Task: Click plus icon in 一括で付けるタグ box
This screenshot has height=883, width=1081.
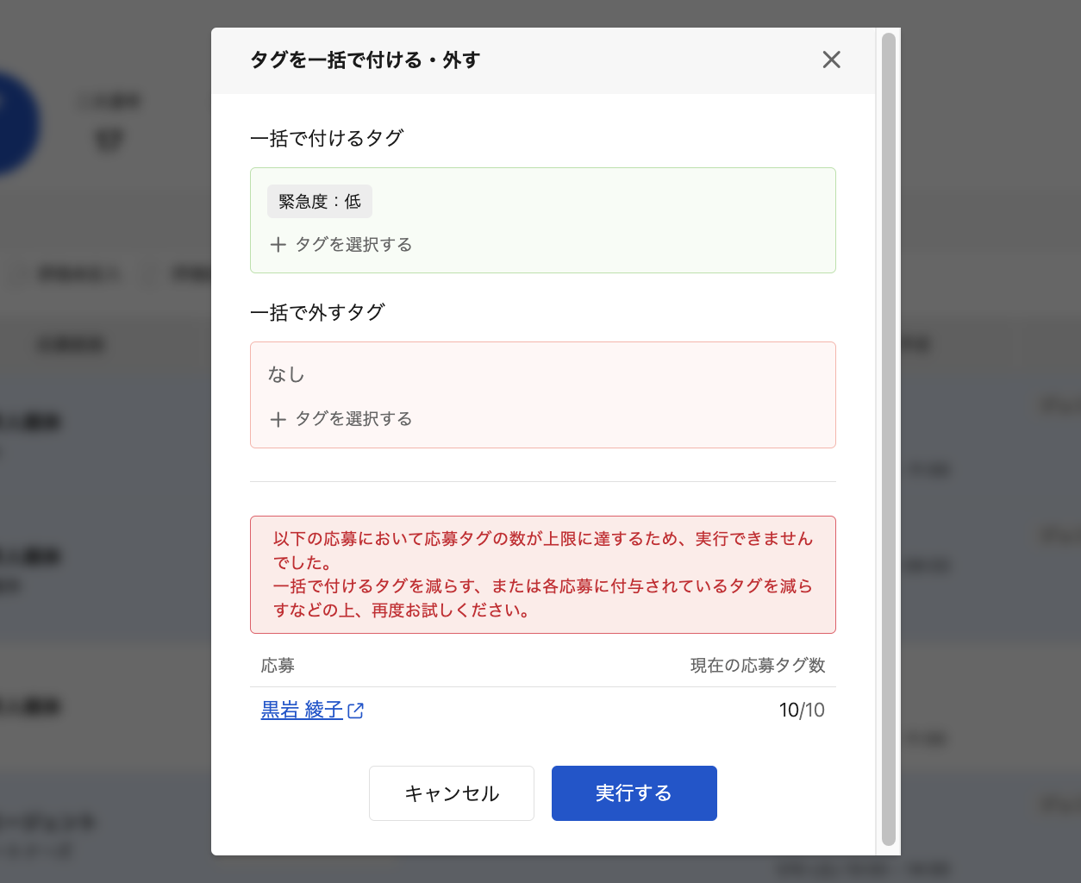Action: point(278,245)
